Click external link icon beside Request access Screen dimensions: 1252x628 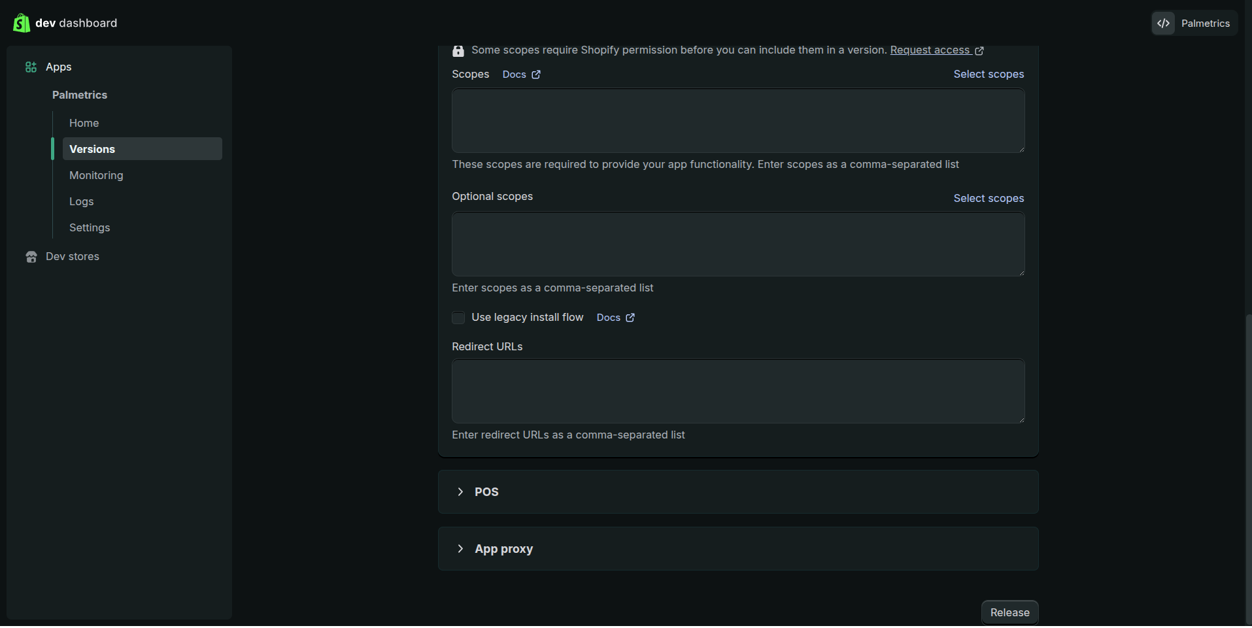[x=979, y=51]
